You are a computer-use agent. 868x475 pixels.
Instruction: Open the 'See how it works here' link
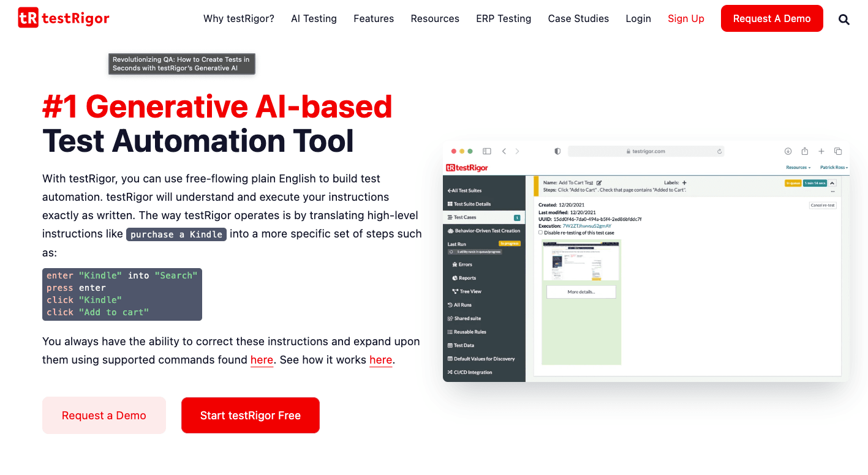(x=380, y=360)
